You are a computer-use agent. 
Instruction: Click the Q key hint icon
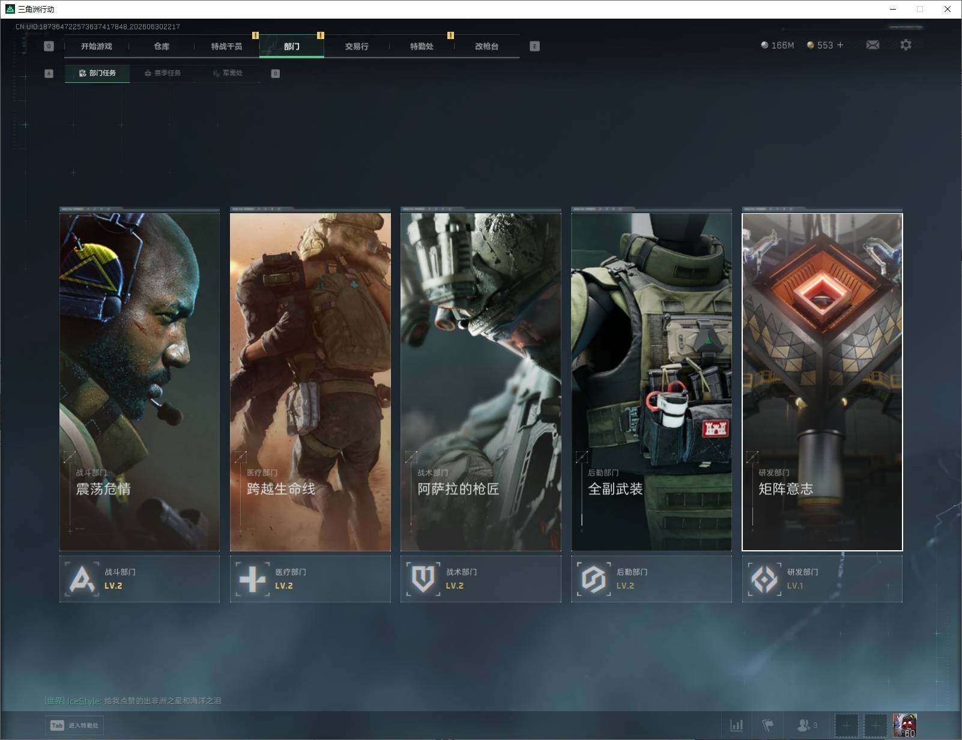point(49,46)
